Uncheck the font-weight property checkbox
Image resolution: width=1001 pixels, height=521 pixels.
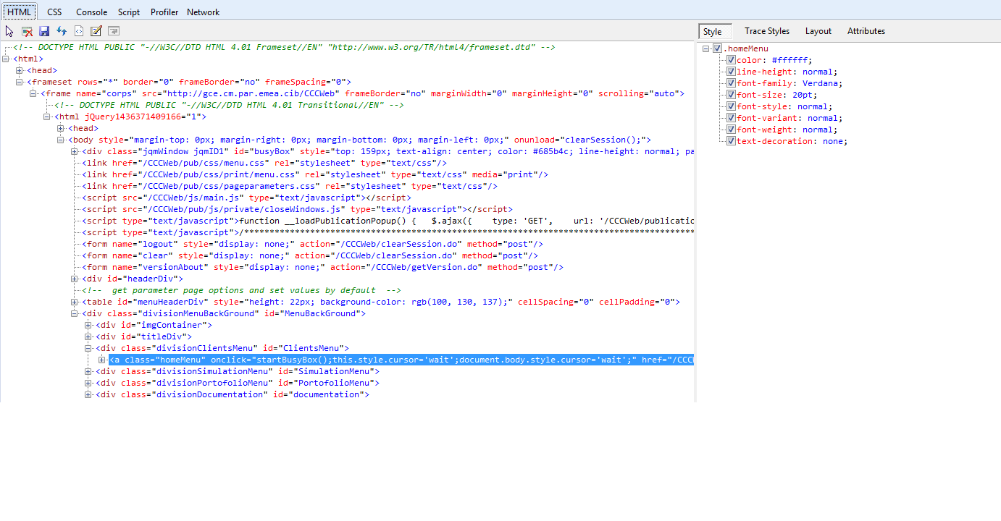tap(732, 130)
